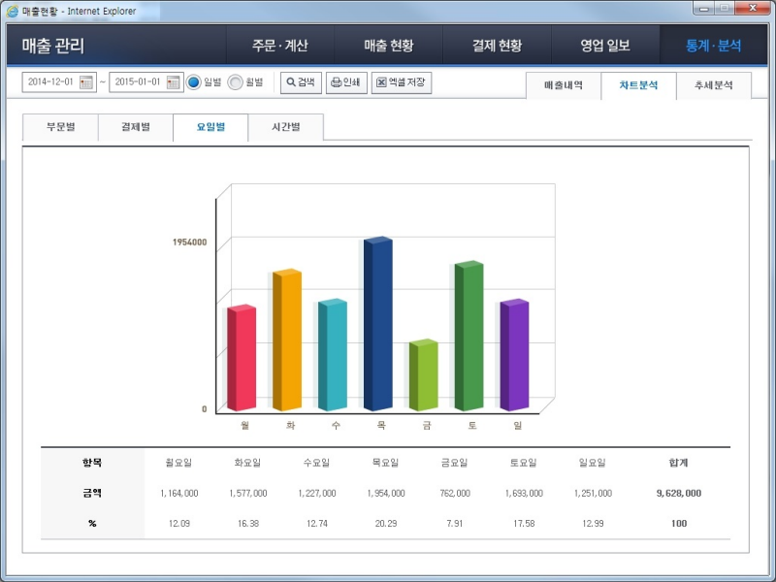Click the blue 목 Thursday bar in chart
The image size is (776, 582).
(377, 325)
